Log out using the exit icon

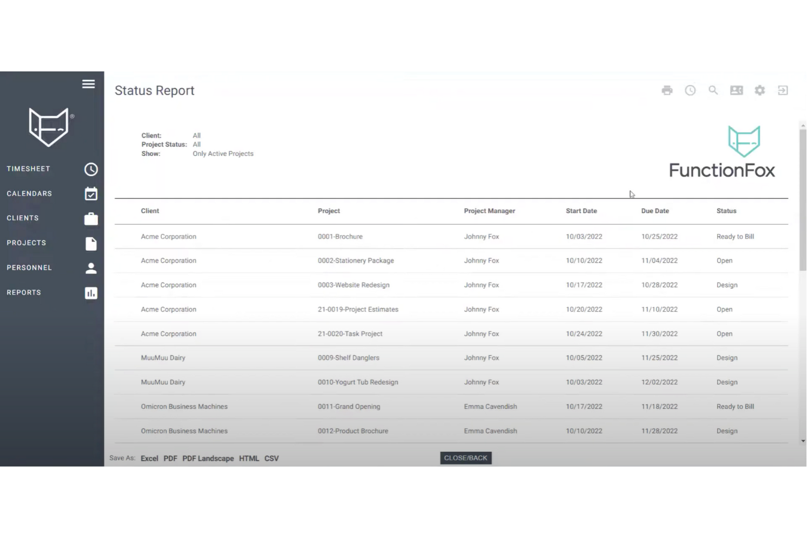point(782,90)
